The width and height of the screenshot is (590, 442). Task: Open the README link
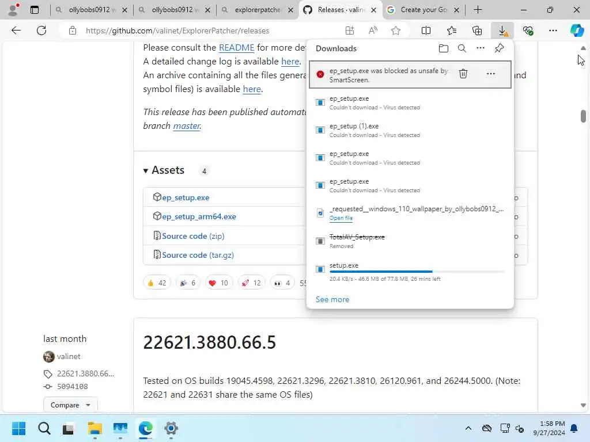[x=236, y=48]
